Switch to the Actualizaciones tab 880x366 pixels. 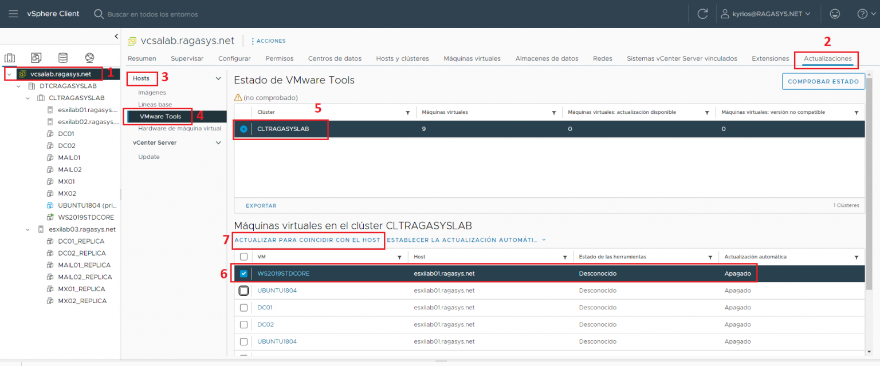(x=826, y=58)
